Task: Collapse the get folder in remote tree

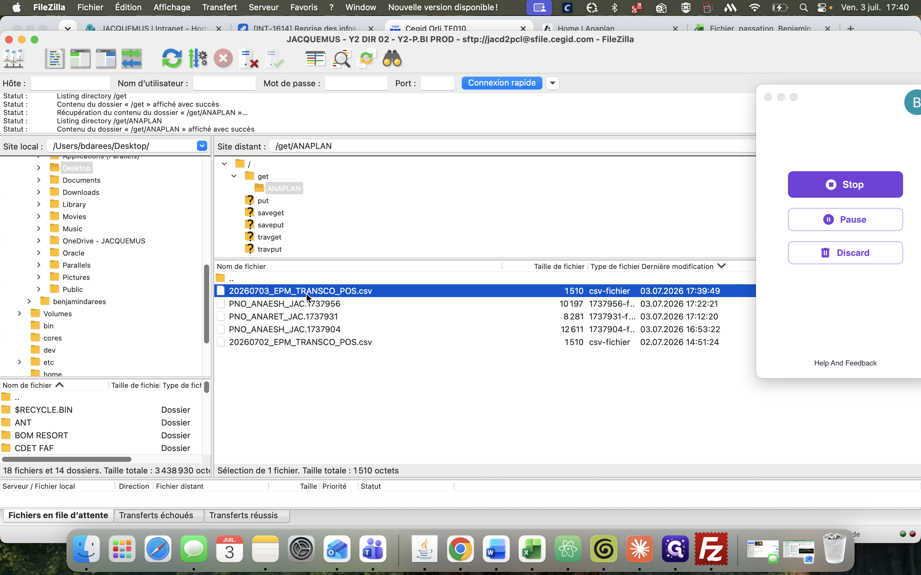Action: (x=234, y=176)
